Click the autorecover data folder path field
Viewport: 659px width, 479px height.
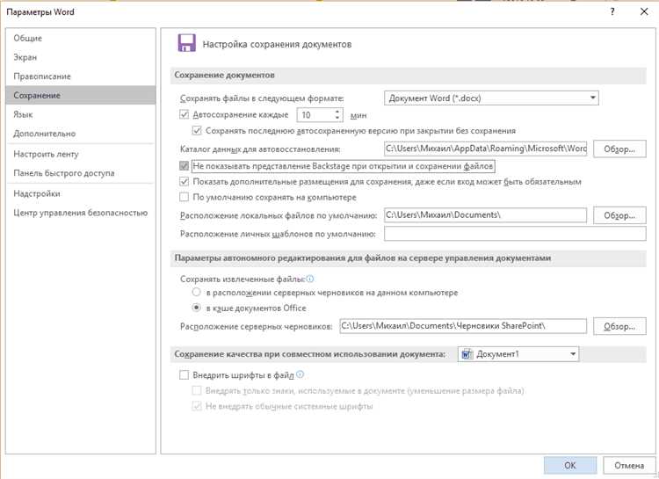tap(485, 149)
